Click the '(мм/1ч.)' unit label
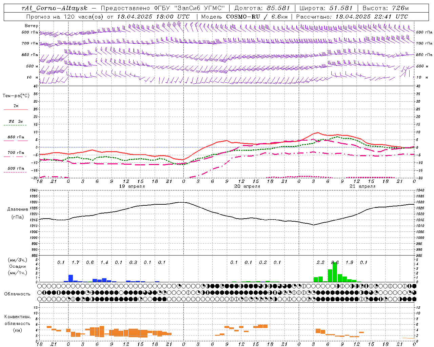This screenshot has width=434, height=347. pyautogui.click(x=18, y=273)
